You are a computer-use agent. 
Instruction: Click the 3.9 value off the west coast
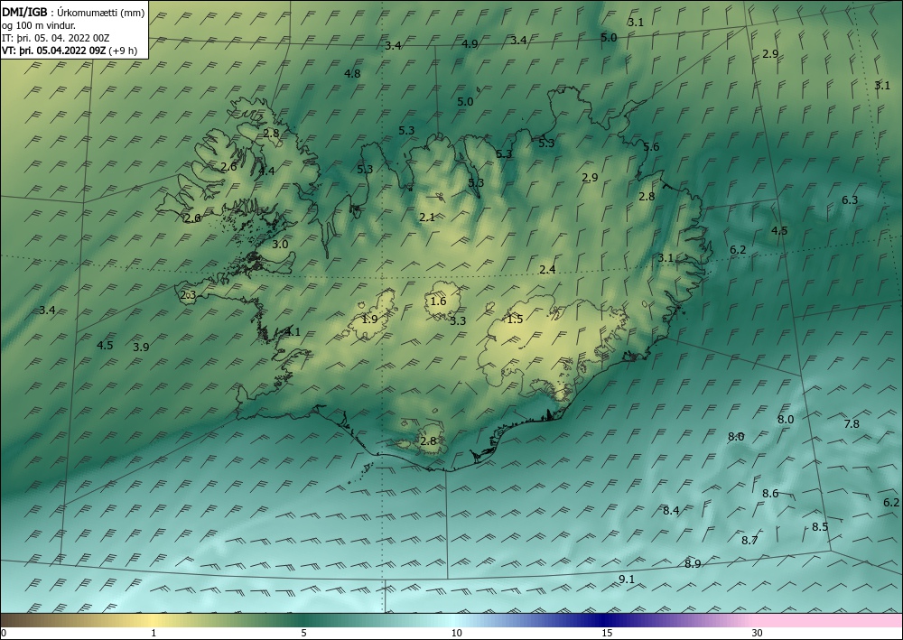141,347
